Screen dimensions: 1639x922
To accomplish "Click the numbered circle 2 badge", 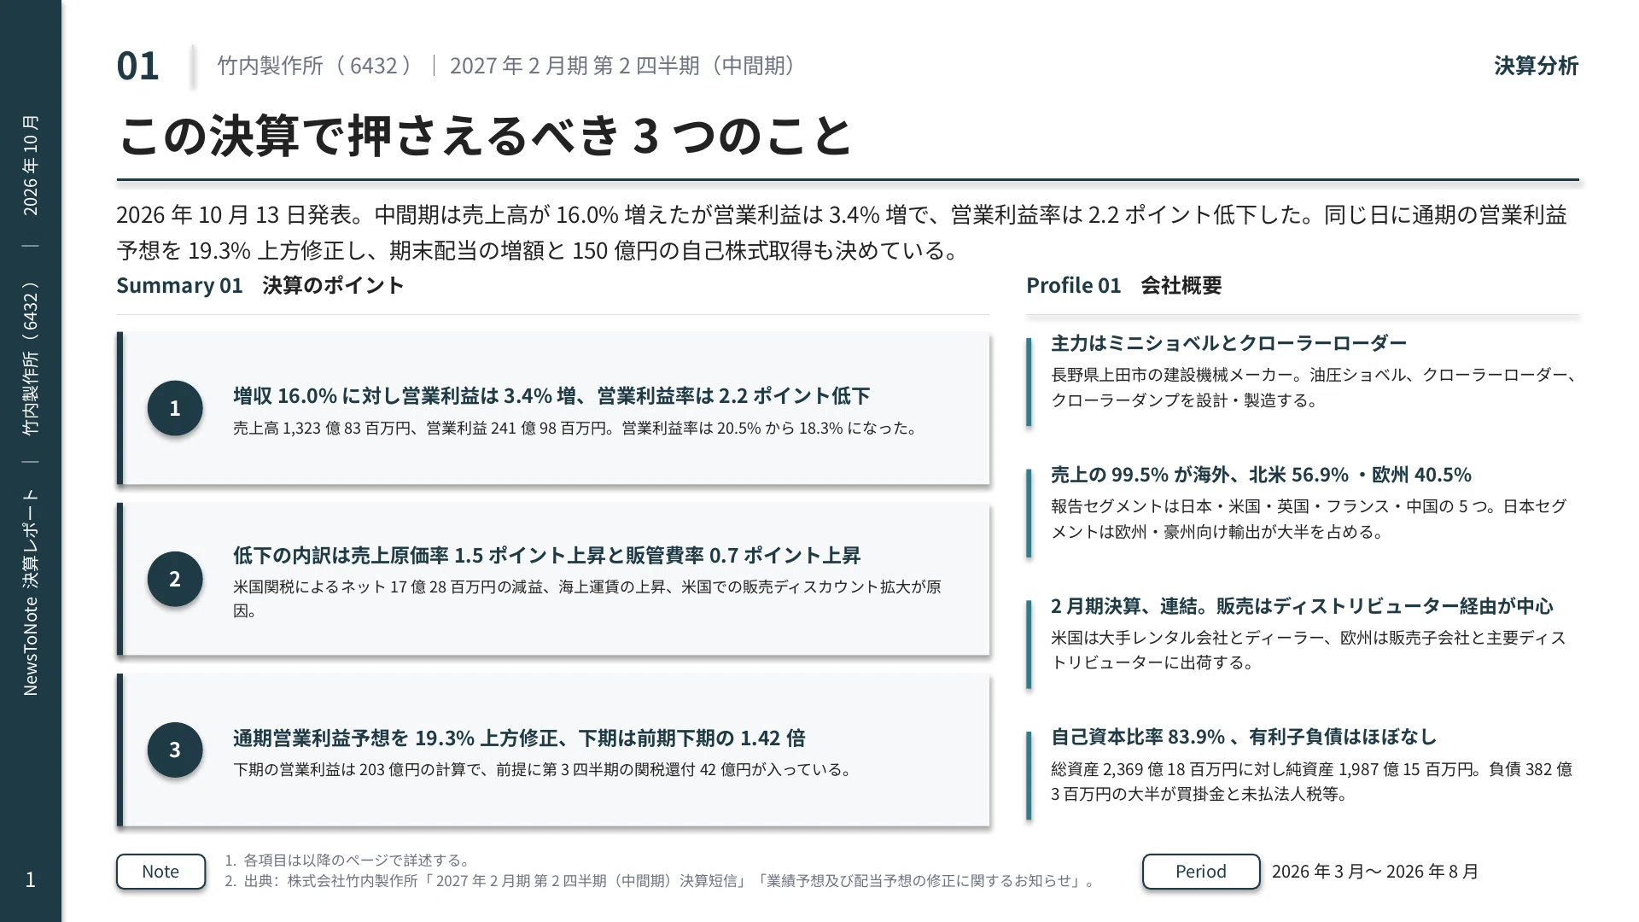I will (175, 579).
